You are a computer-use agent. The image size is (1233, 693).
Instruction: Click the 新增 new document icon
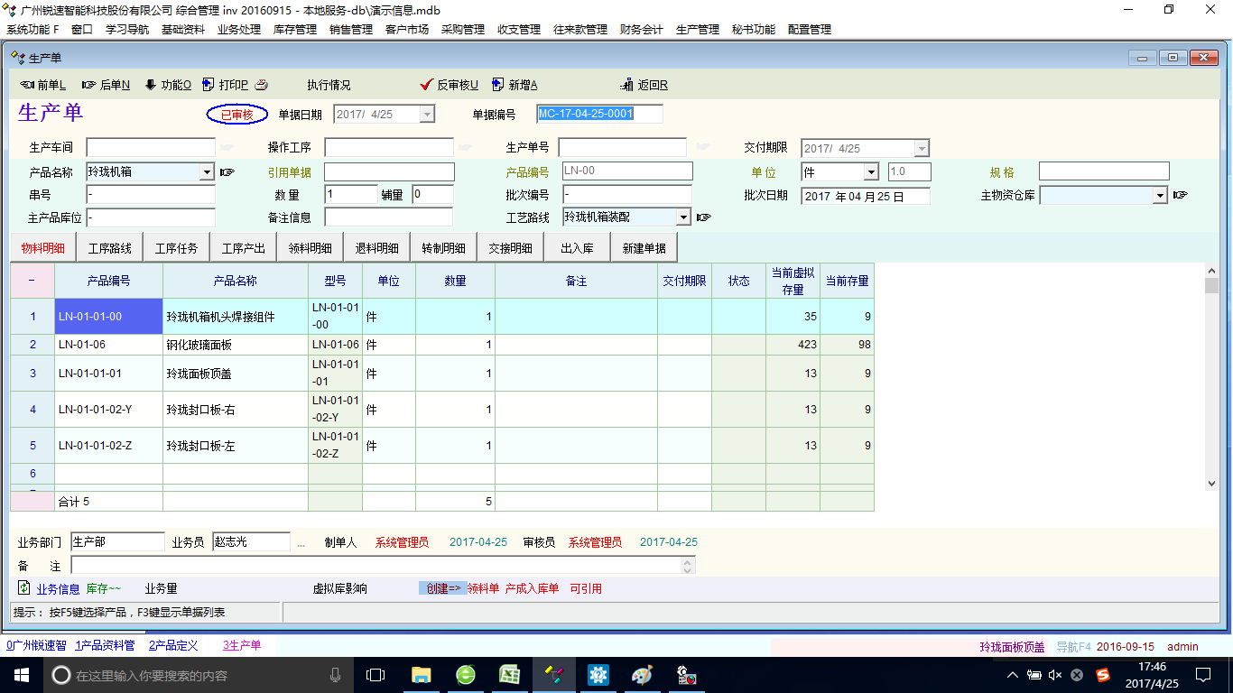497,85
